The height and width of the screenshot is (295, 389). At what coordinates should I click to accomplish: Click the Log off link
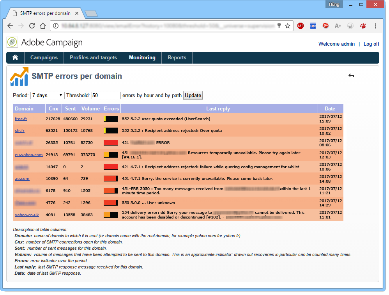click(371, 44)
